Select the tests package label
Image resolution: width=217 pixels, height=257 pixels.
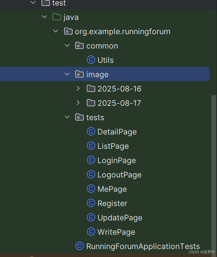(x=95, y=117)
